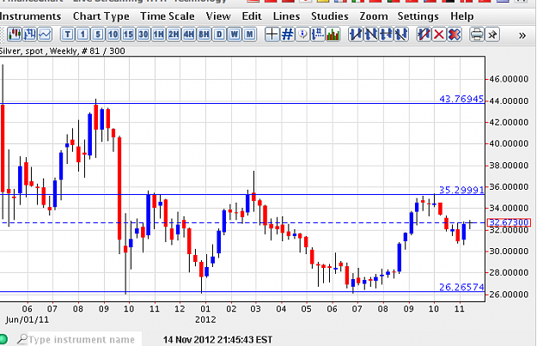Image resolution: width=537 pixels, height=346 pixels.
Task: Open the Edit menu
Action: click(252, 16)
